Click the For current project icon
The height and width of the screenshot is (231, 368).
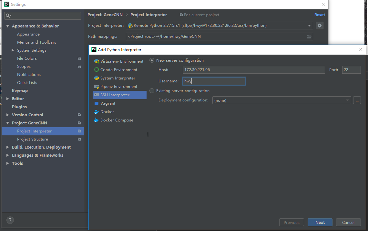tap(181, 15)
